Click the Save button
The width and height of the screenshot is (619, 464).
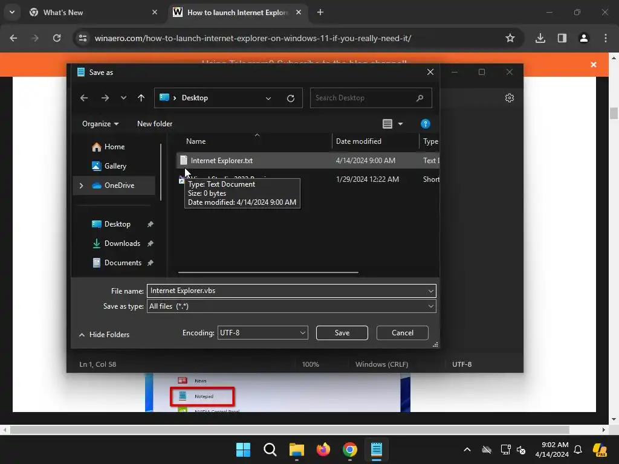[x=342, y=333]
